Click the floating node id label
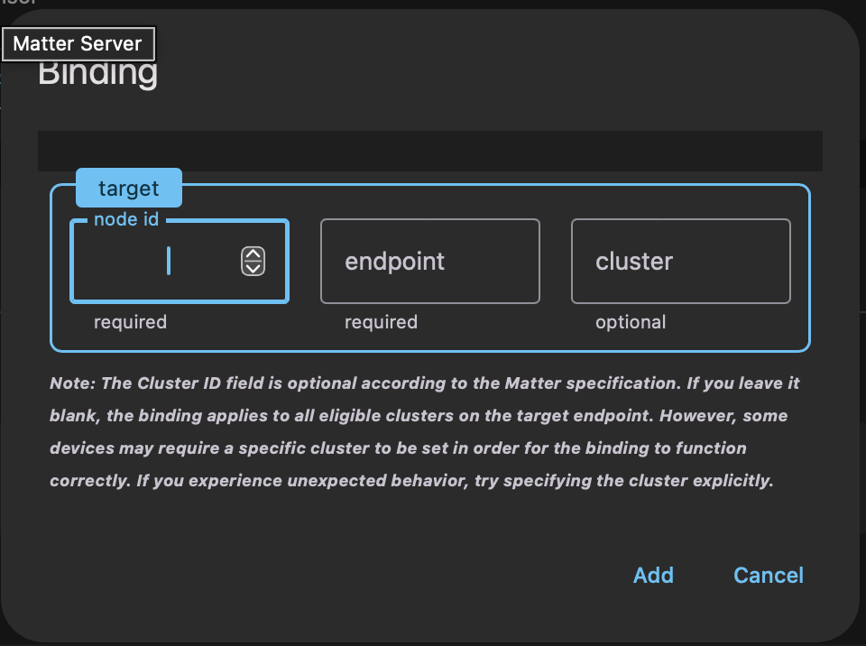This screenshot has height=646, width=866. coord(126,219)
